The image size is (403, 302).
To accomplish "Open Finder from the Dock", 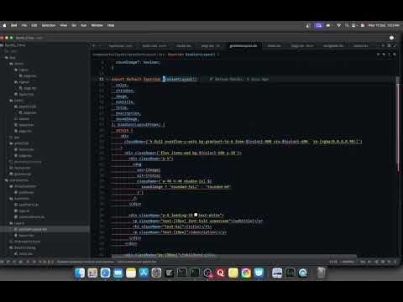I will pyautogui.click(x=80, y=273).
